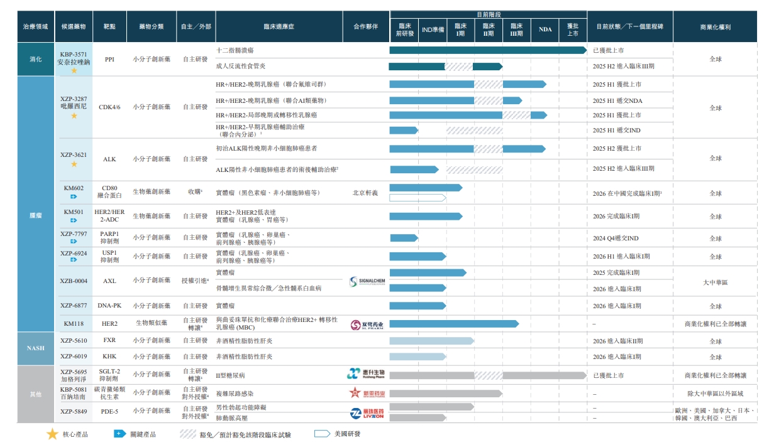The height and width of the screenshot is (445, 774).
Task: Click the 北京軒義 partner name
Action: (x=365, y=193)
